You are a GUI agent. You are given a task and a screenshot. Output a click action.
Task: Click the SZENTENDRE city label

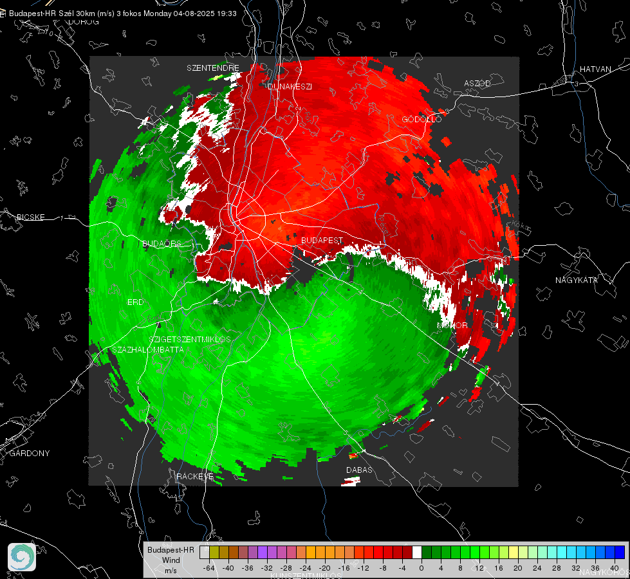pyautogui.click(x=213, y=68)
